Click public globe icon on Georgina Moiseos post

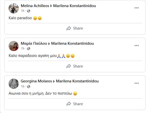click(28, 86)
